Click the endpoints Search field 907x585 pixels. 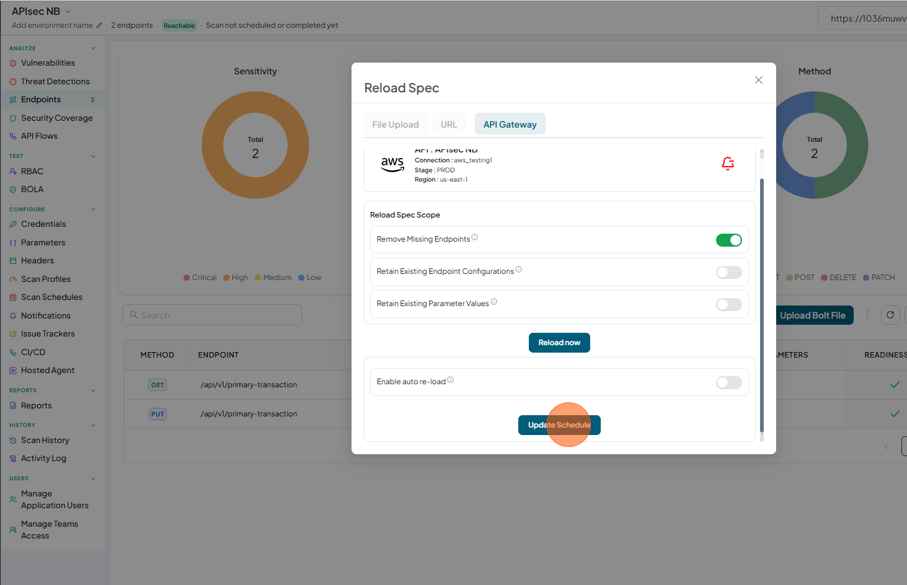click(x=212, y=315)
